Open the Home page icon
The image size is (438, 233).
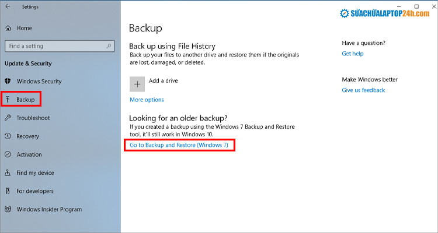click(x=8, y=28)
